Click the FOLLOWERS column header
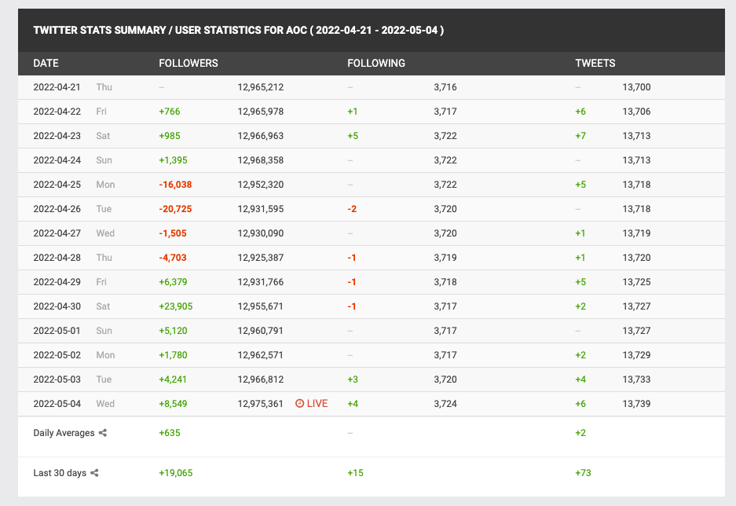The height and width of the screenshot is (506, 736). click(189, 63)
